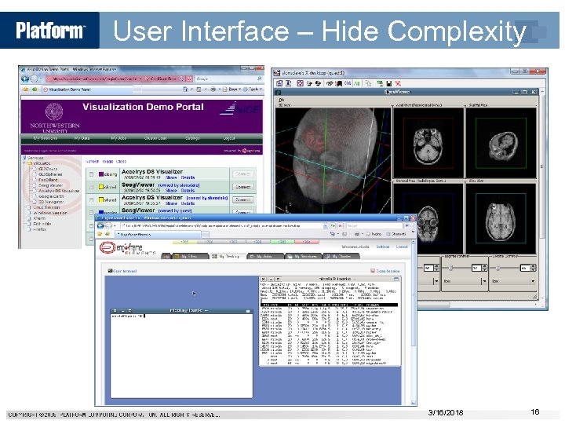The height and width of the screenshot is (424, 565).
Task: Toggle full screen icon in X desktop toolbar
Action: [x=300, y=83]
